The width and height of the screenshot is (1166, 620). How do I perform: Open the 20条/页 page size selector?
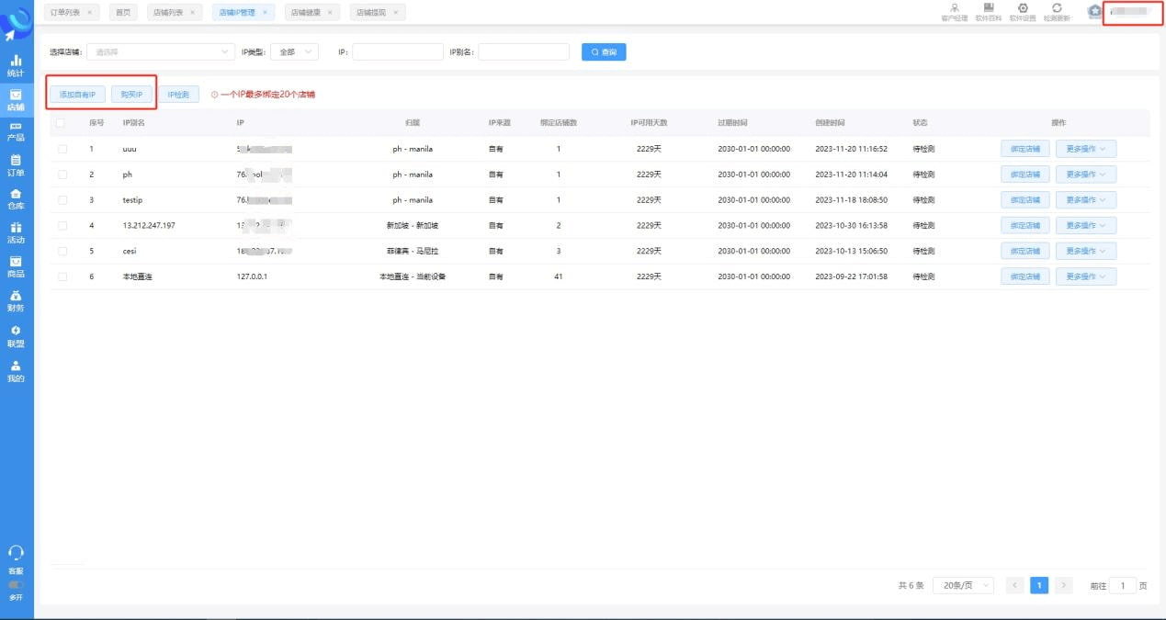coord(963,586)
